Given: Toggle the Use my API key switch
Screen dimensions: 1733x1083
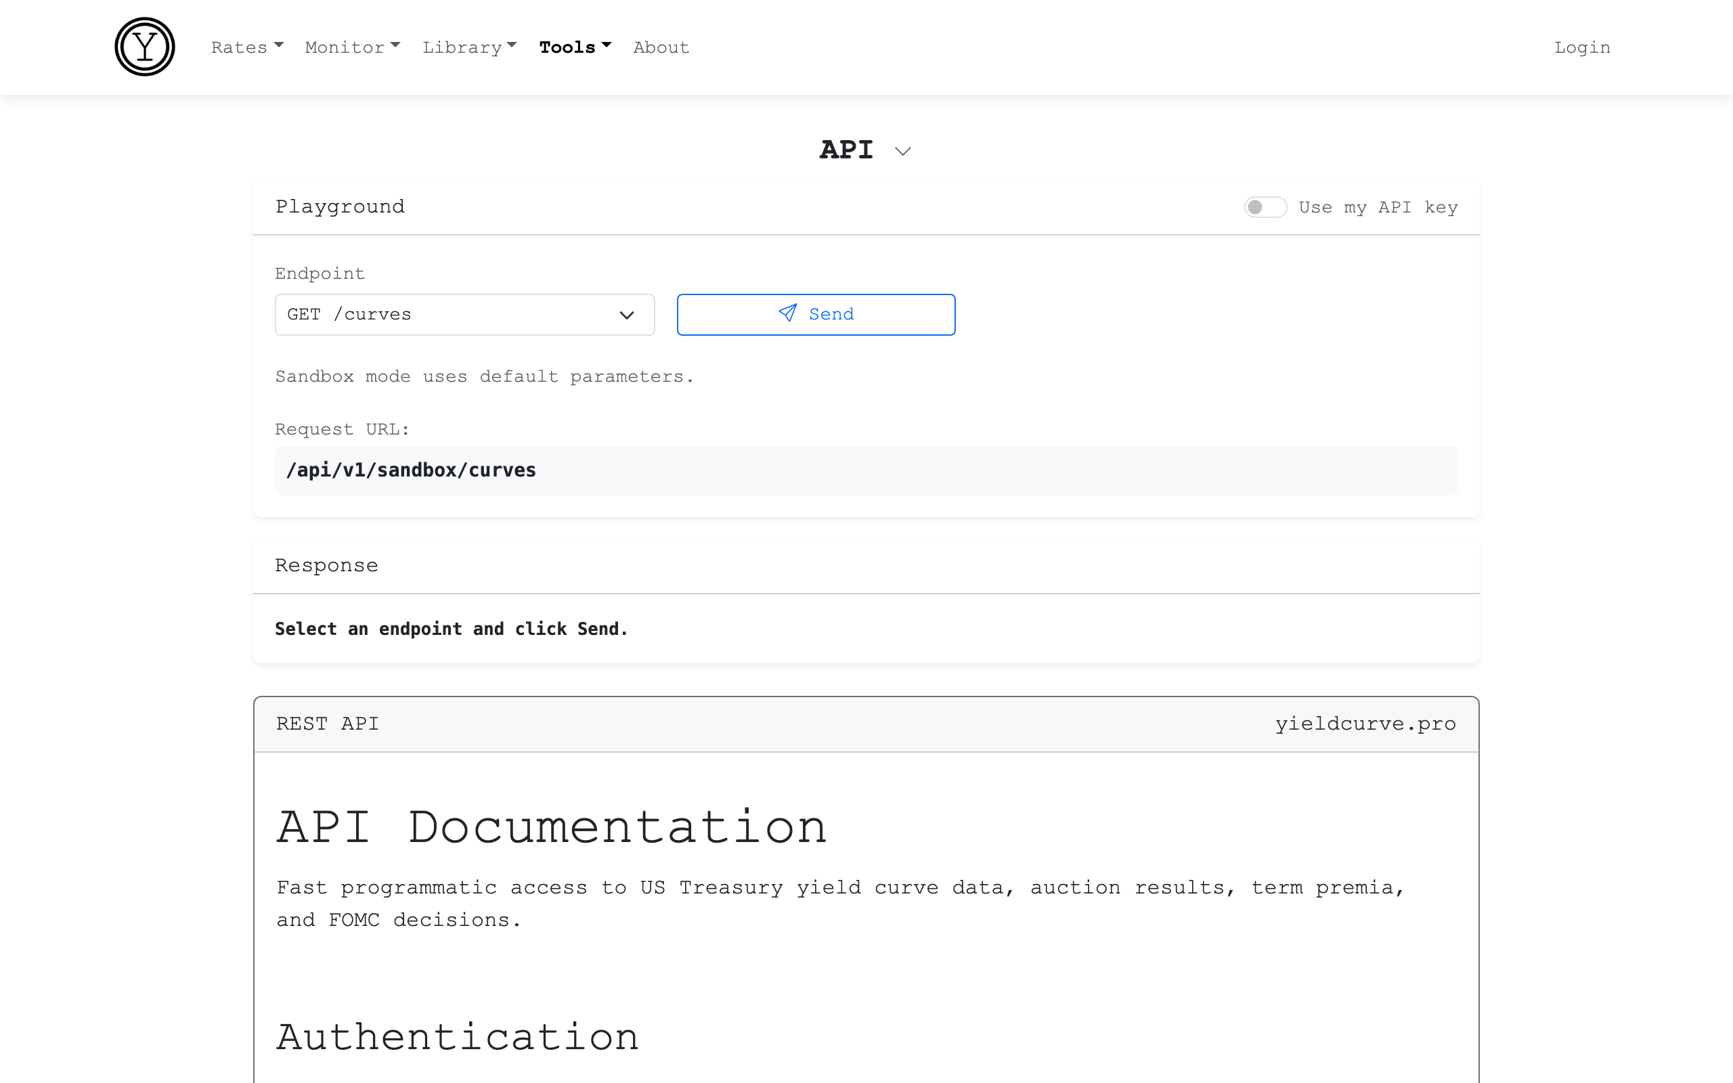Looking at the screenshot, I should tap(1265, 207).
